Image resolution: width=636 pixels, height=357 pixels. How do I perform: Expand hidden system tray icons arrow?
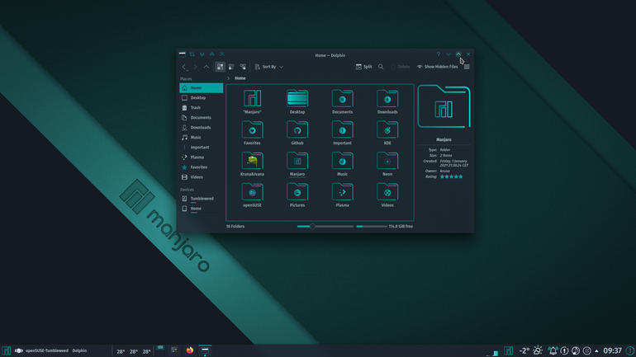[x=596, y=351]
